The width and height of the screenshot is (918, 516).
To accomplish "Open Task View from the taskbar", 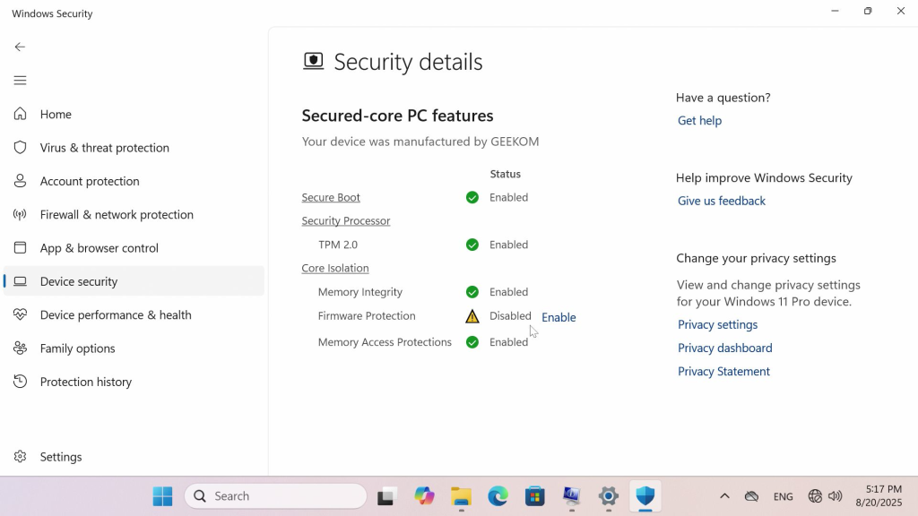I will click(x=387, y=496).
